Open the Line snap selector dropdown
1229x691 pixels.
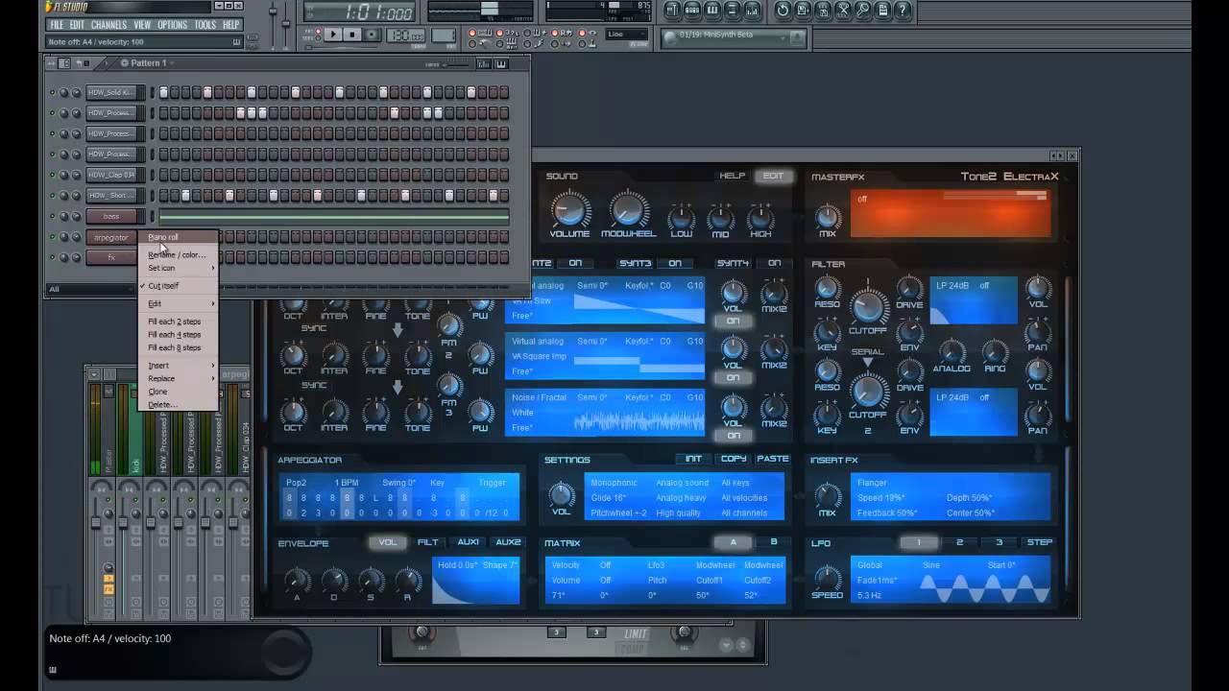click(629, 34)
